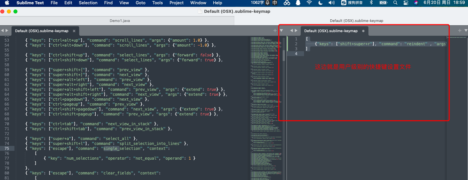Open the File menu

tap(54, 3)
